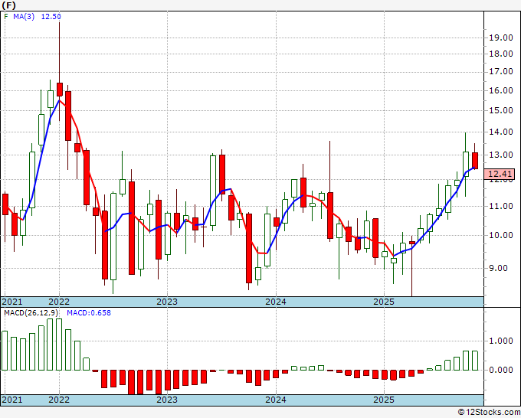Viewport: 521px width, 418px height.
Task: Click the 17.00 price axis label
Action: 501,72
